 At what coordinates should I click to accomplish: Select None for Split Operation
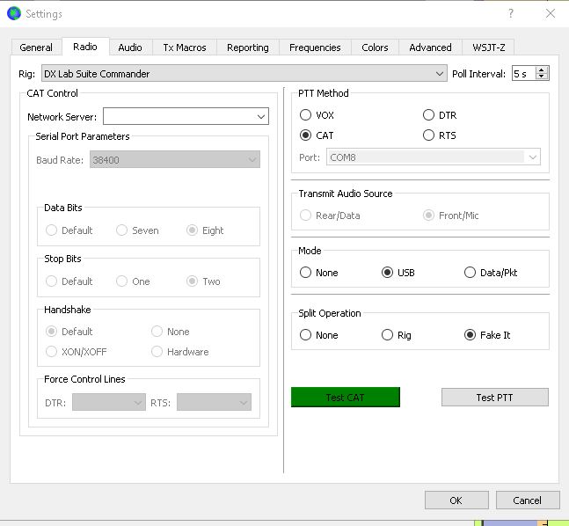[306, 335]
